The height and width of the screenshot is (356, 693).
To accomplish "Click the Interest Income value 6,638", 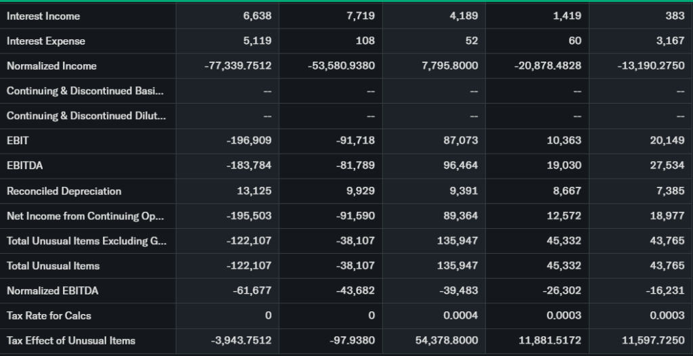I will pyautogui.click(x=257, y=16).
